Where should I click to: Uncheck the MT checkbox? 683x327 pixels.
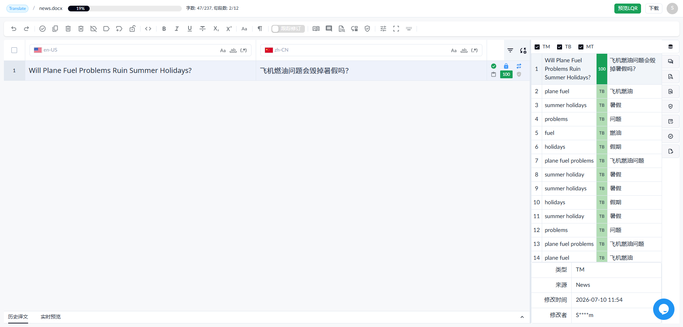click(581, 47)
